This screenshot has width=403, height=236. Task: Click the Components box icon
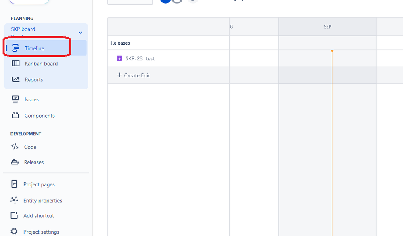[15, 116]
